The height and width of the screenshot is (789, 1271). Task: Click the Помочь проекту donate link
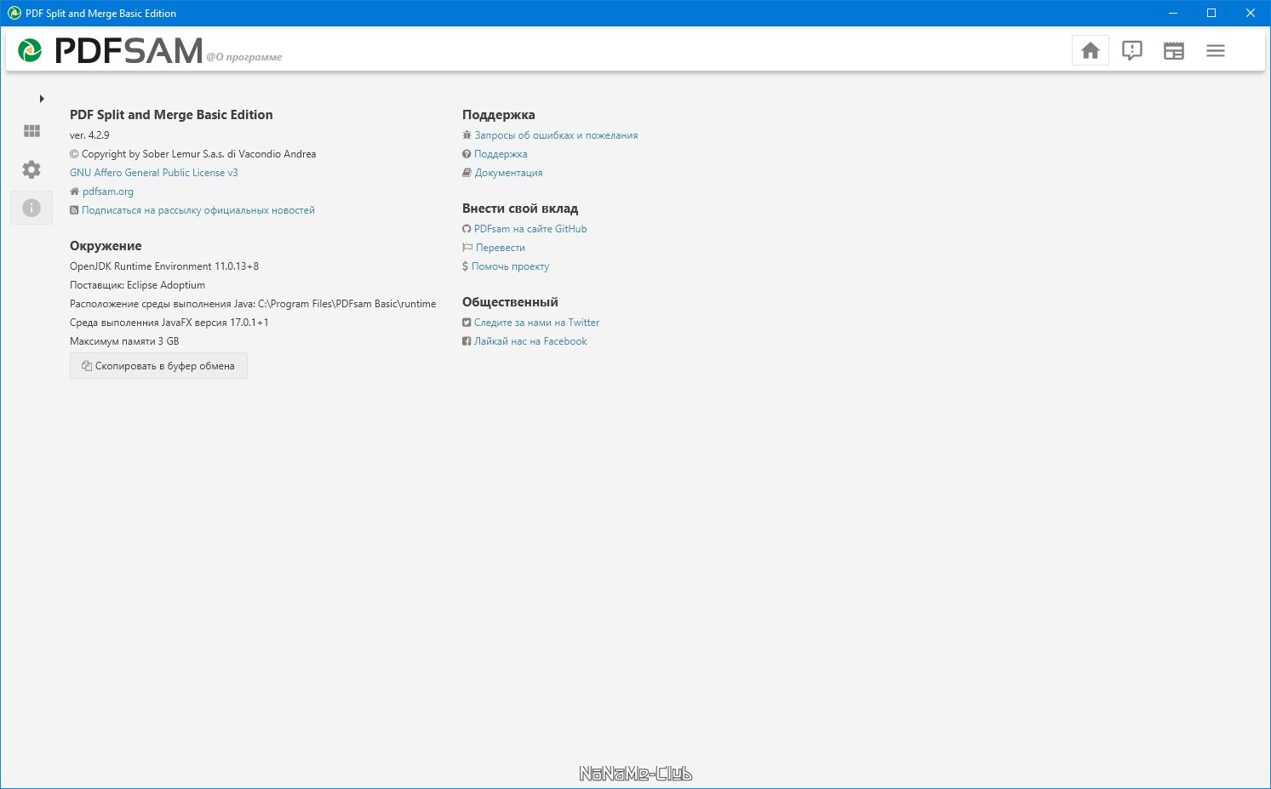click(510, 266)
